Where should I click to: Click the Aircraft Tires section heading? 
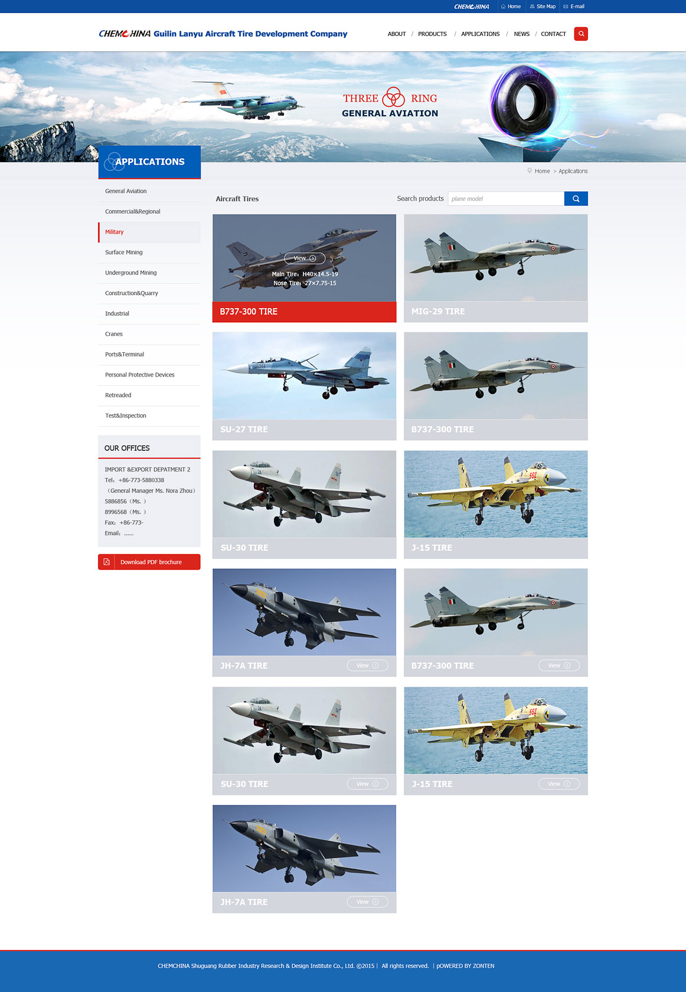point(237,199)
